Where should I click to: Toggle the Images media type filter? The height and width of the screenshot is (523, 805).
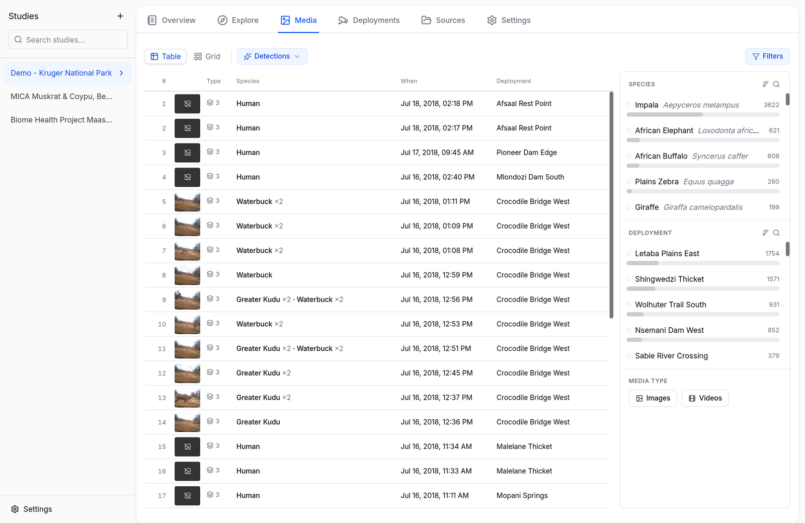tap(653, 398)
